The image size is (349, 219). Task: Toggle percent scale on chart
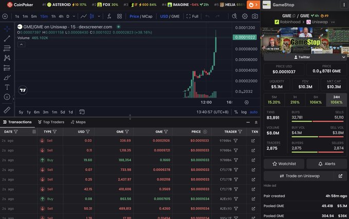(x=236, y=112)
